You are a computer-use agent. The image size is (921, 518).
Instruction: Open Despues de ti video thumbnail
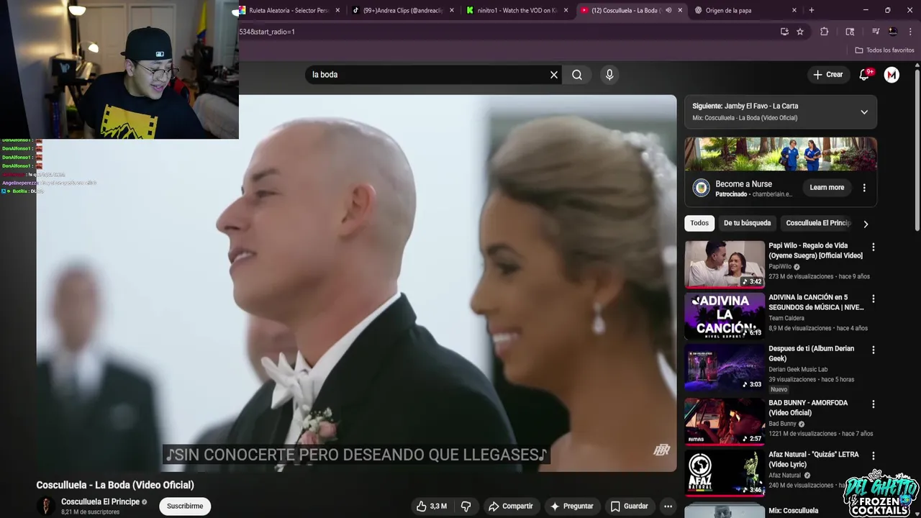(x=725, y=367)
